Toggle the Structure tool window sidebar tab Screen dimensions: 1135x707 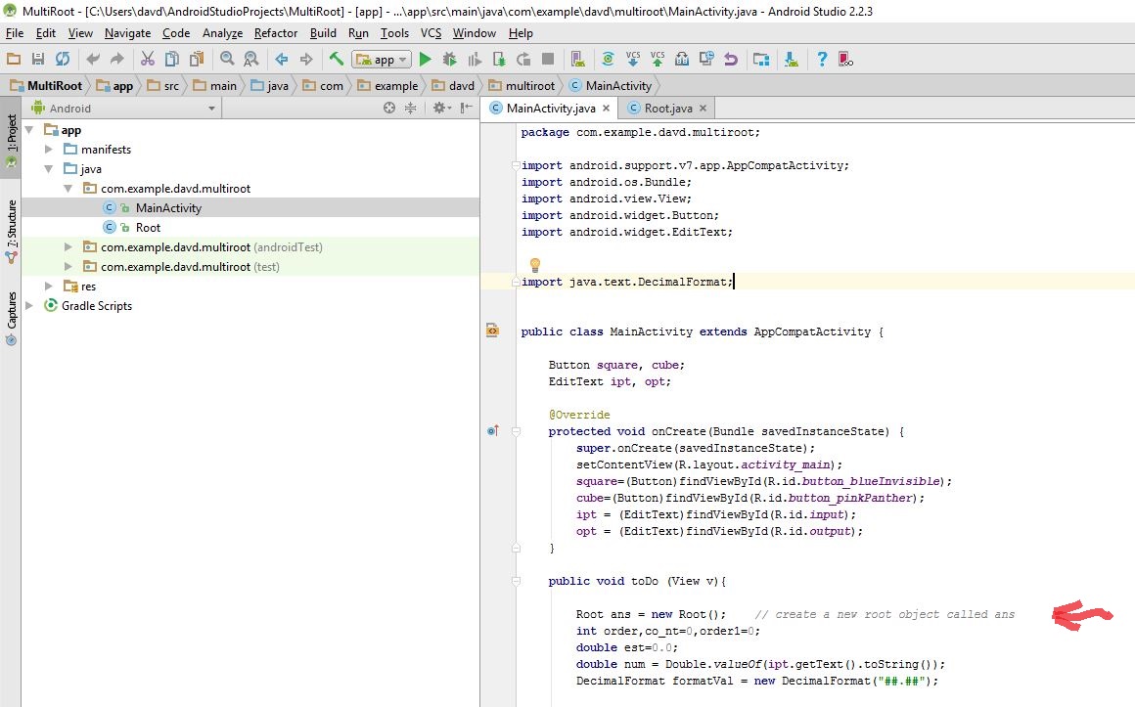click(x=11, y=231)
